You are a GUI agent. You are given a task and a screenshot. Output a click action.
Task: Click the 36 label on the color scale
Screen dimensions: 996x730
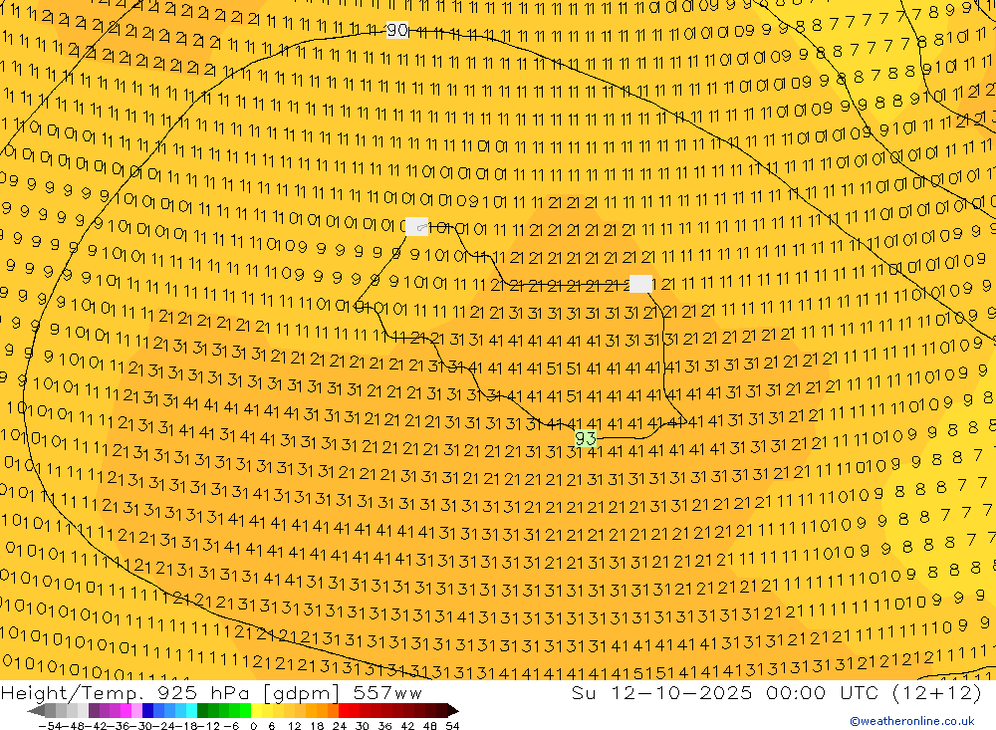[384, 726]
